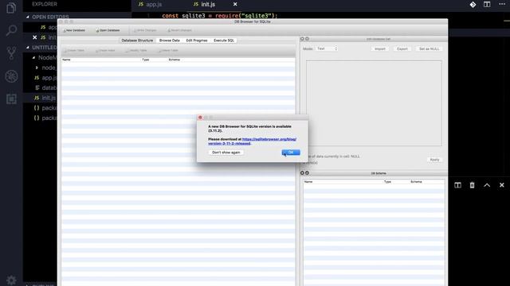Open the Debug view in VS Code activity bar

11,76
